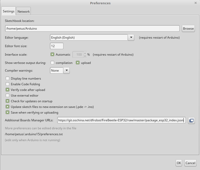Viewport: 200px width, 170px height.
Task: Click the Additional Boards Manager URLs field
Action: coord(122,120)
